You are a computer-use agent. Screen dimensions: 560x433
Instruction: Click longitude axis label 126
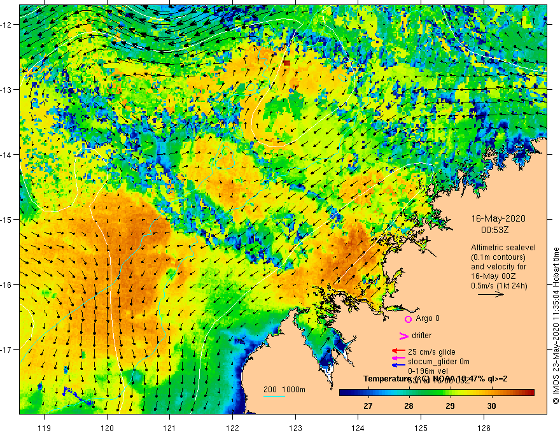[x=484, y=429]
